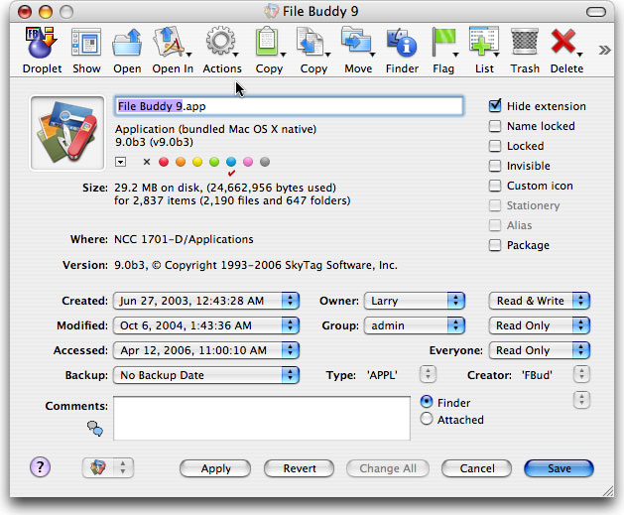This screenshot has height=515, width=624.
Task: Check the Custom icon checkbox
Action: (x=495, y=186)
